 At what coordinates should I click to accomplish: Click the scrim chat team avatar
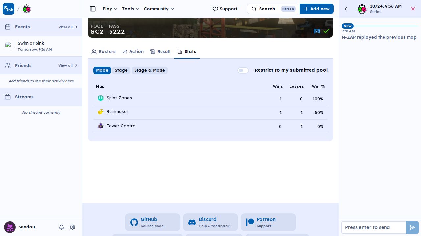362,9
